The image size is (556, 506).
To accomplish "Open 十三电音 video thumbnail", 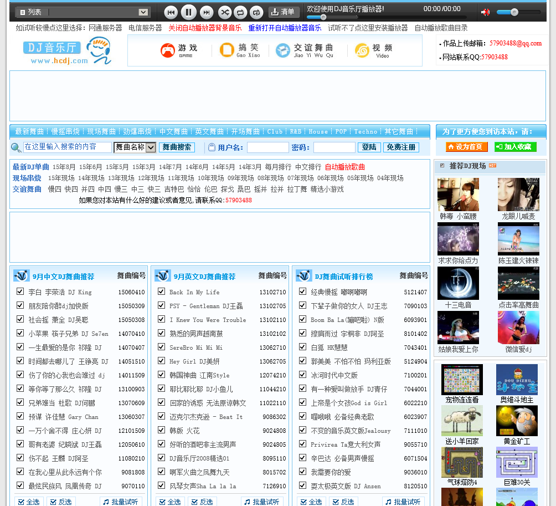I will (458, 284).
